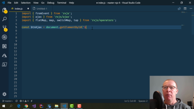Open Microsoft Edge from the taskbar
This screenshot has height=109, width=194.
click(x=19, y=106)
